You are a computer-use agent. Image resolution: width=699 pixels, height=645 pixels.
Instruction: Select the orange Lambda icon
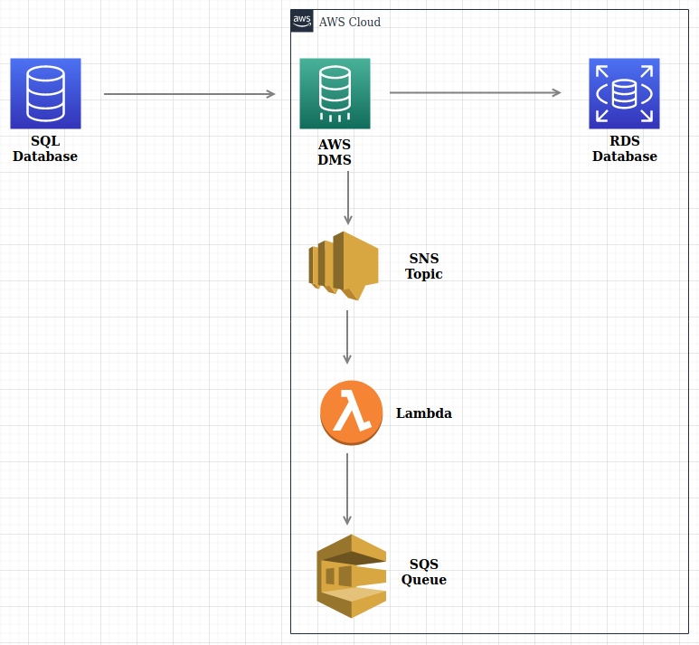pos(351,413)
